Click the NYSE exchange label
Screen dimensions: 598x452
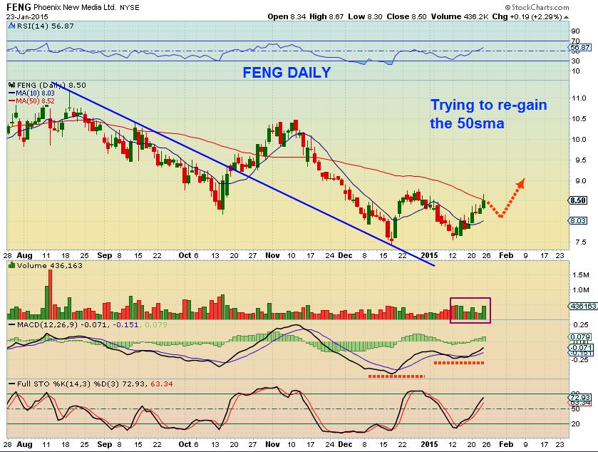pos(130,8)
